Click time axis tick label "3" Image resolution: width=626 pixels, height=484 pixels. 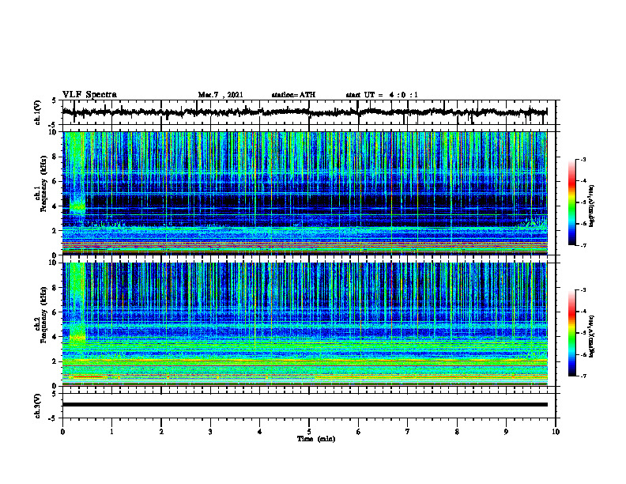pyautogui.click(x=210, y=432)
